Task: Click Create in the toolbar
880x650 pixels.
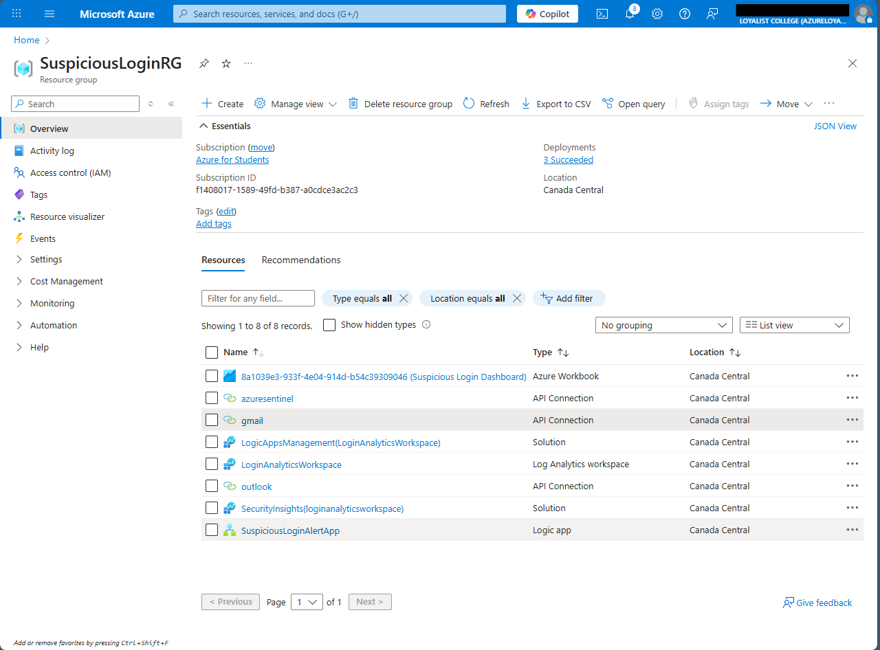Action: tap(222, 104)
